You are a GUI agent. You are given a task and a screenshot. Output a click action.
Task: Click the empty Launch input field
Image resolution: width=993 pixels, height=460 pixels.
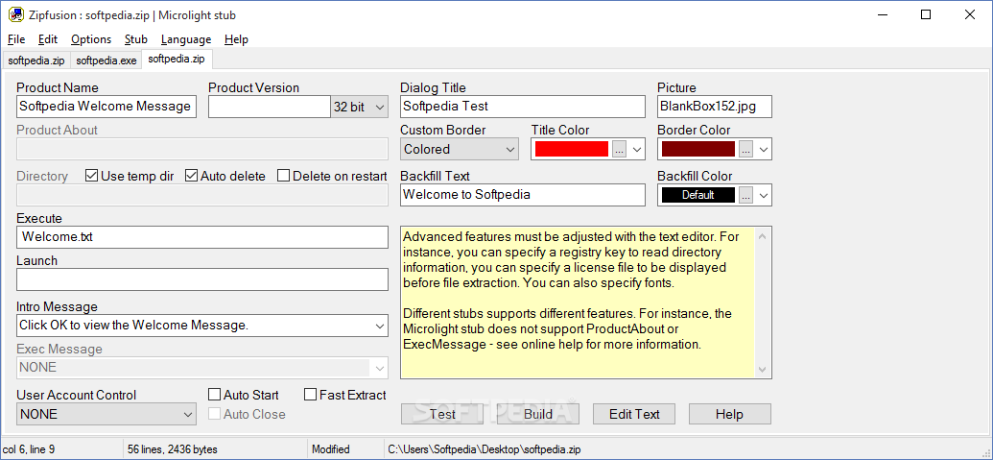202,279
